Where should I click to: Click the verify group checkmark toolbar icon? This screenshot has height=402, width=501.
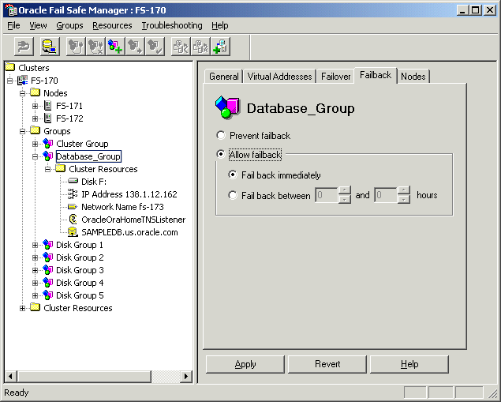click(155, 47)
